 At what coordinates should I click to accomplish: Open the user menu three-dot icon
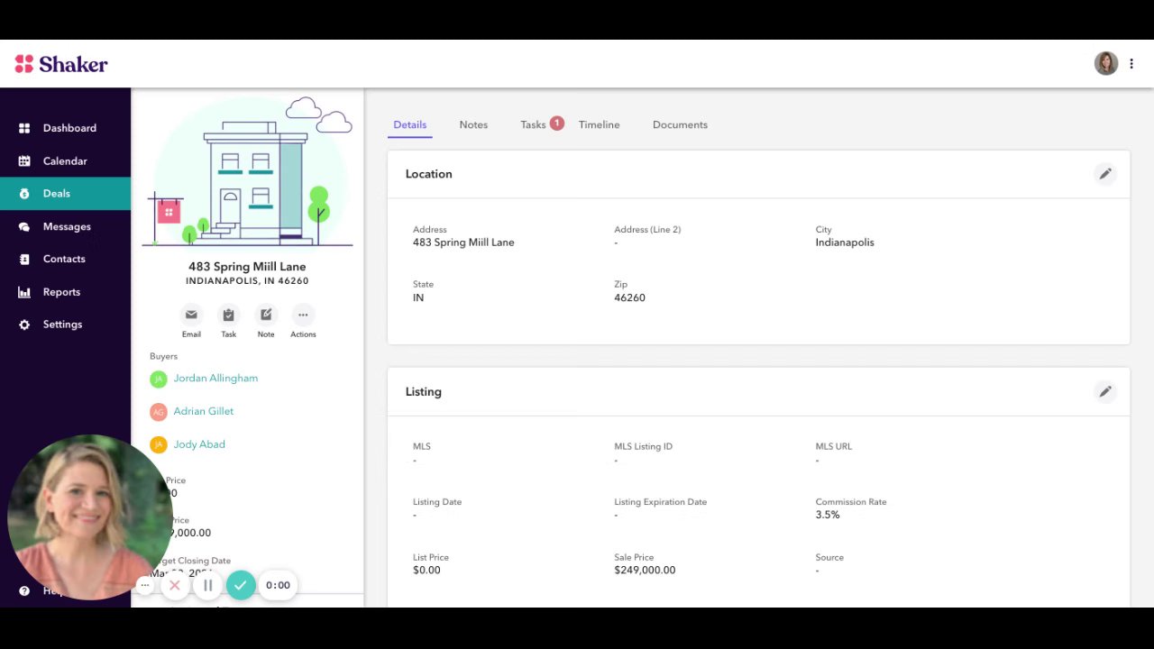pos(1131,63)
